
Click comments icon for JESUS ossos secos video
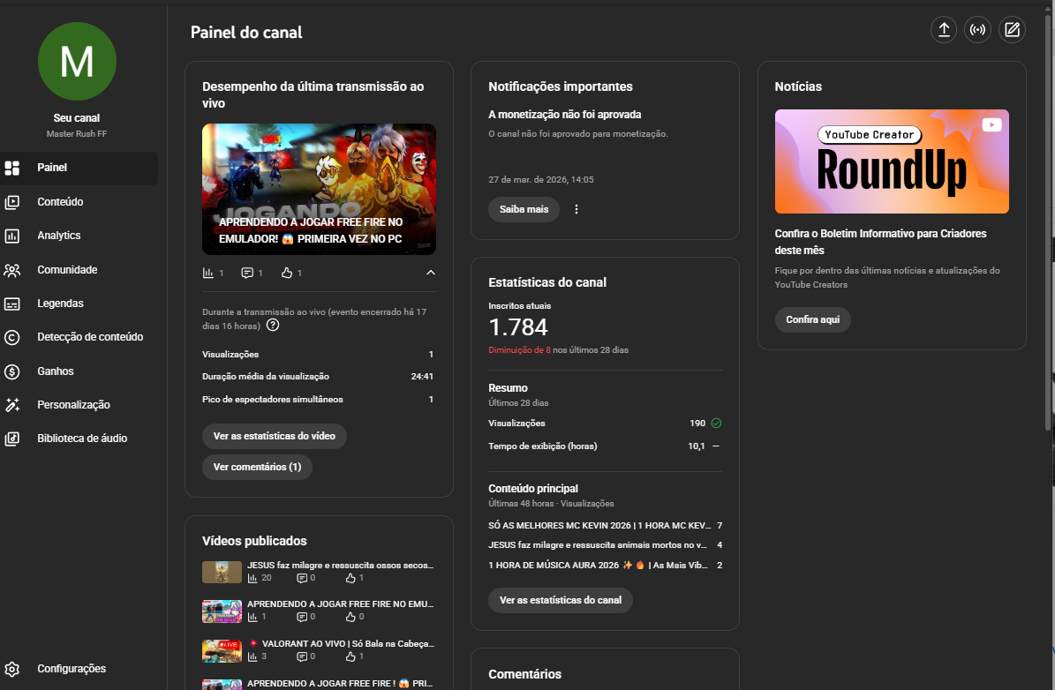pyautogui.click(x=302, y=578)
